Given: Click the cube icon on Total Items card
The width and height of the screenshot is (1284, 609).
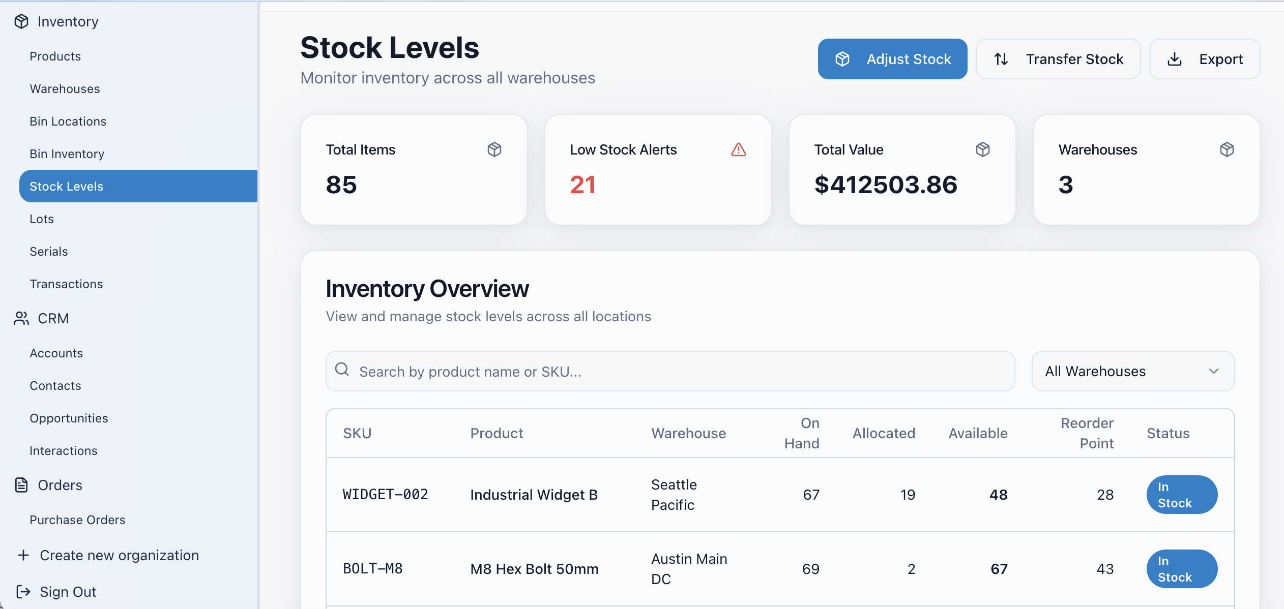Looking at the screenshot, I should pyautogui.click(x=494, y=149).
